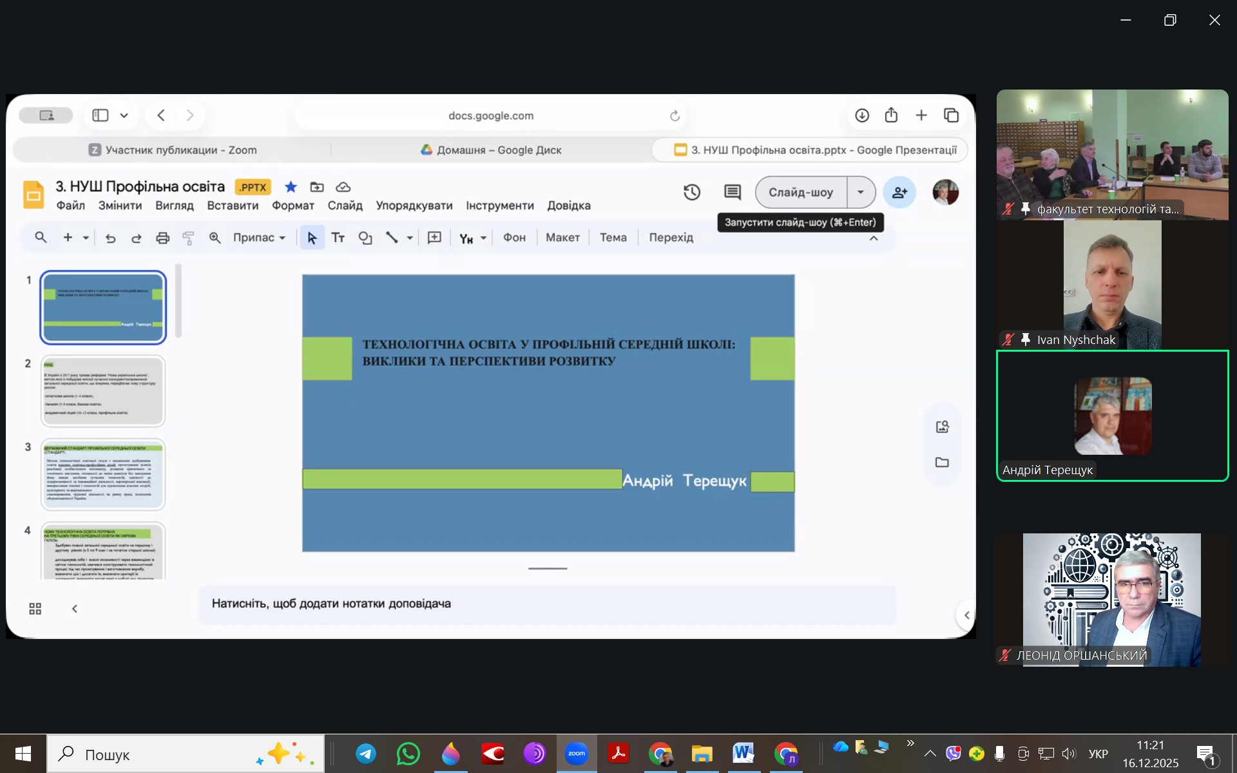1237x773 pixels.
Task: Open the Вставити menu
Action: [233, 205]
